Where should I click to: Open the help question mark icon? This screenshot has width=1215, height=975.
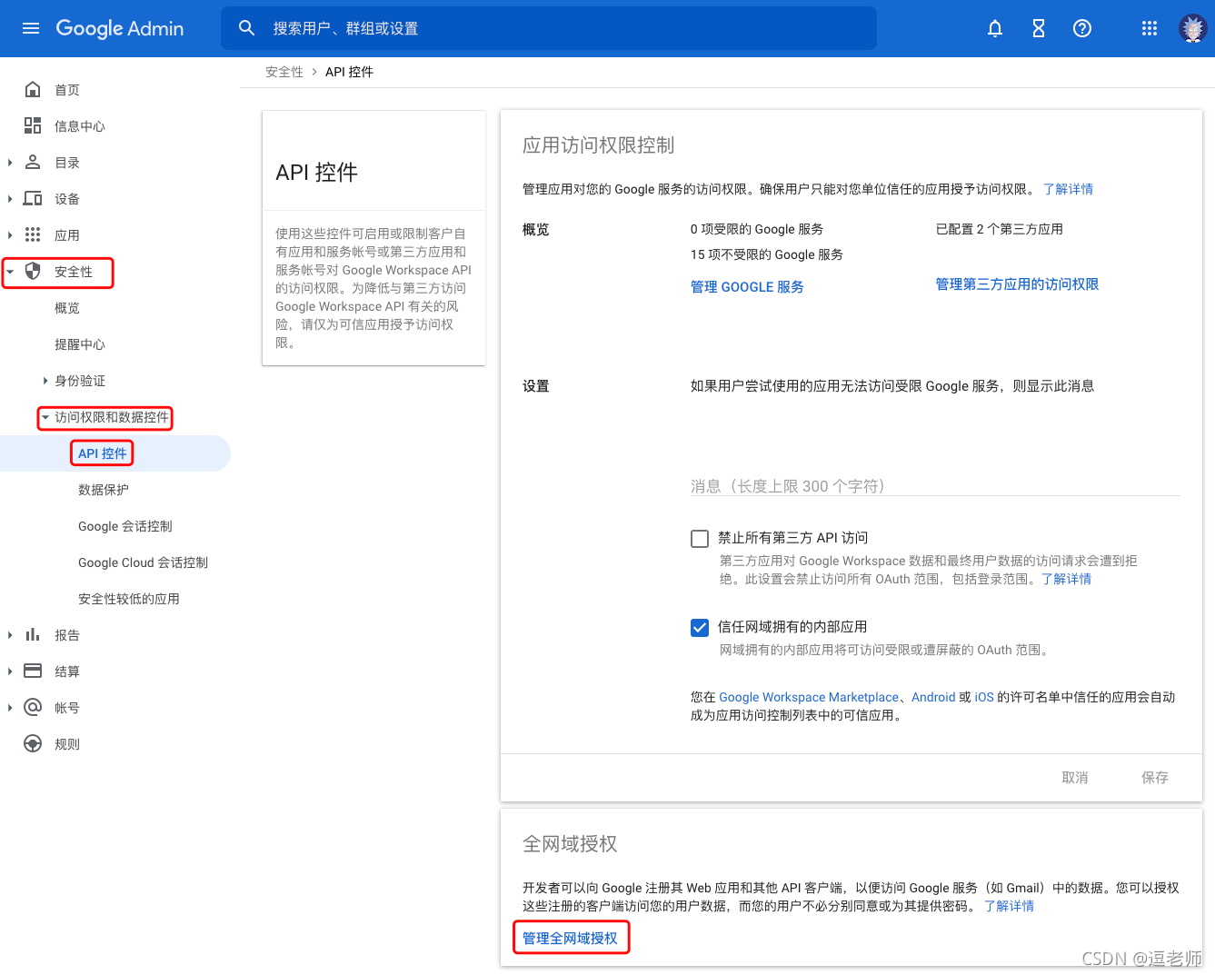point(1082,28)
